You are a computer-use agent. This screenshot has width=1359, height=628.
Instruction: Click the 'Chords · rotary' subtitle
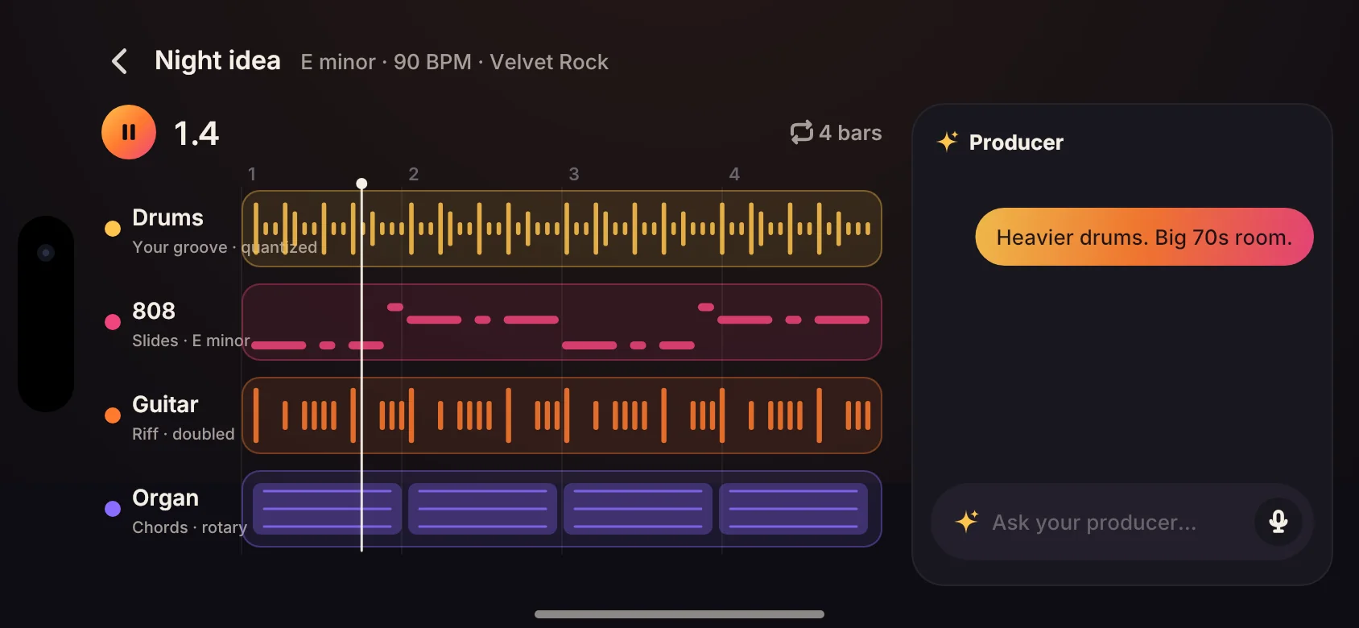coord(189,527)
